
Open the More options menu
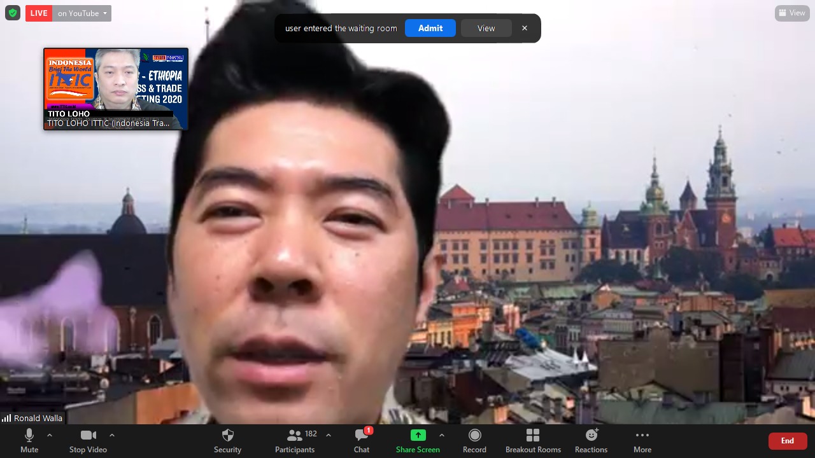(642, 440)
